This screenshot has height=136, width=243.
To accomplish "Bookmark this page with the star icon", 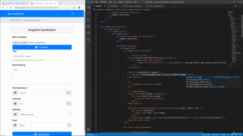I will [74, 8].
